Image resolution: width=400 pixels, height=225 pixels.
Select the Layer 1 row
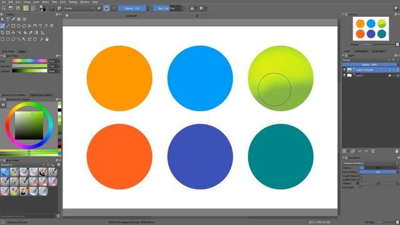[x=371, y=75]
